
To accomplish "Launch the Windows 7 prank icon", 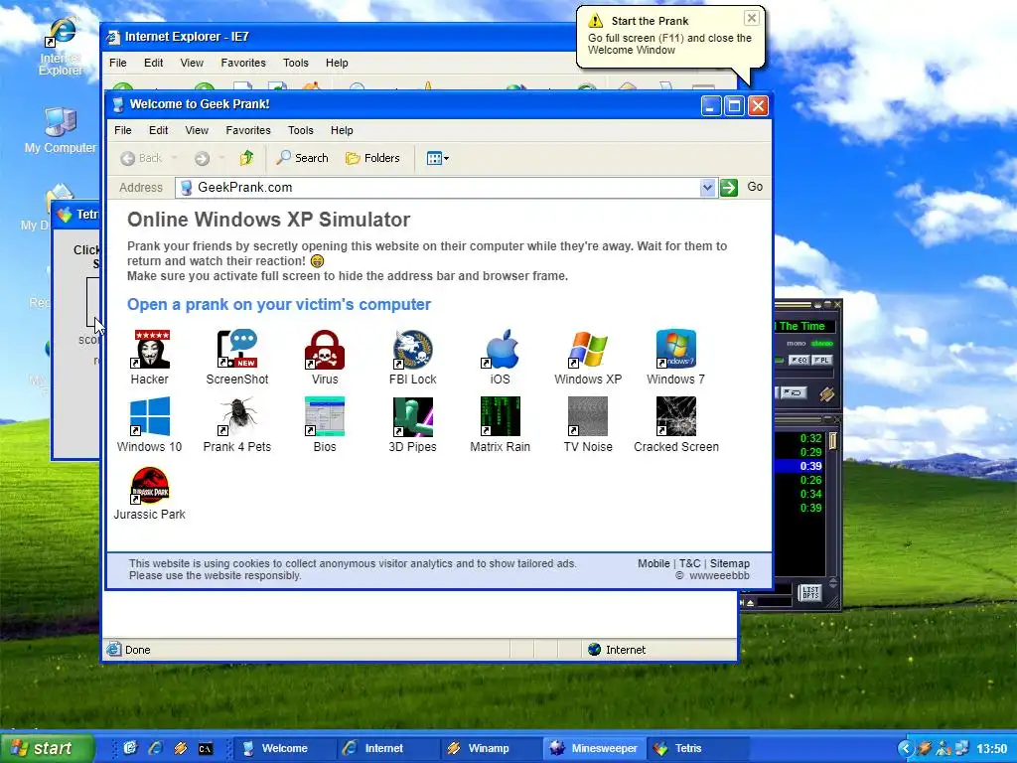I will tap(675, 357).
